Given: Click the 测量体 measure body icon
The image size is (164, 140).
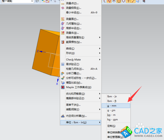Looking at the screenshot, I should coord(63,33).
